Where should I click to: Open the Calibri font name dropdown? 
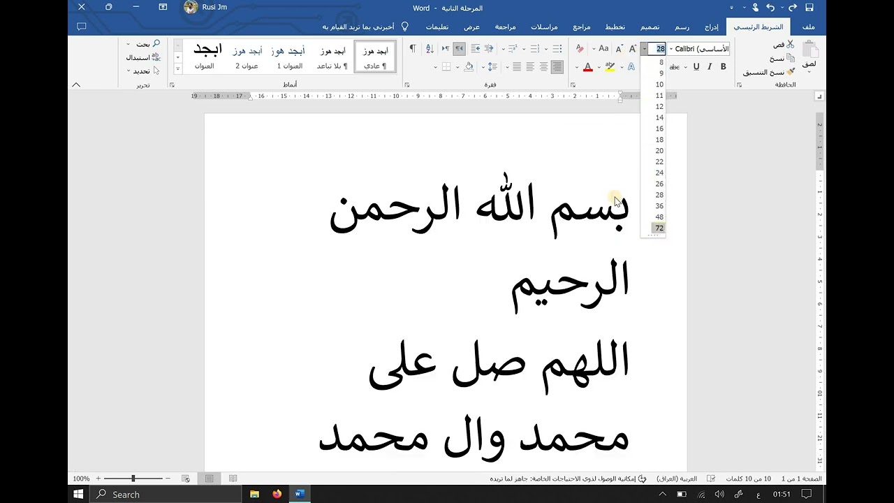coord(671,49)
